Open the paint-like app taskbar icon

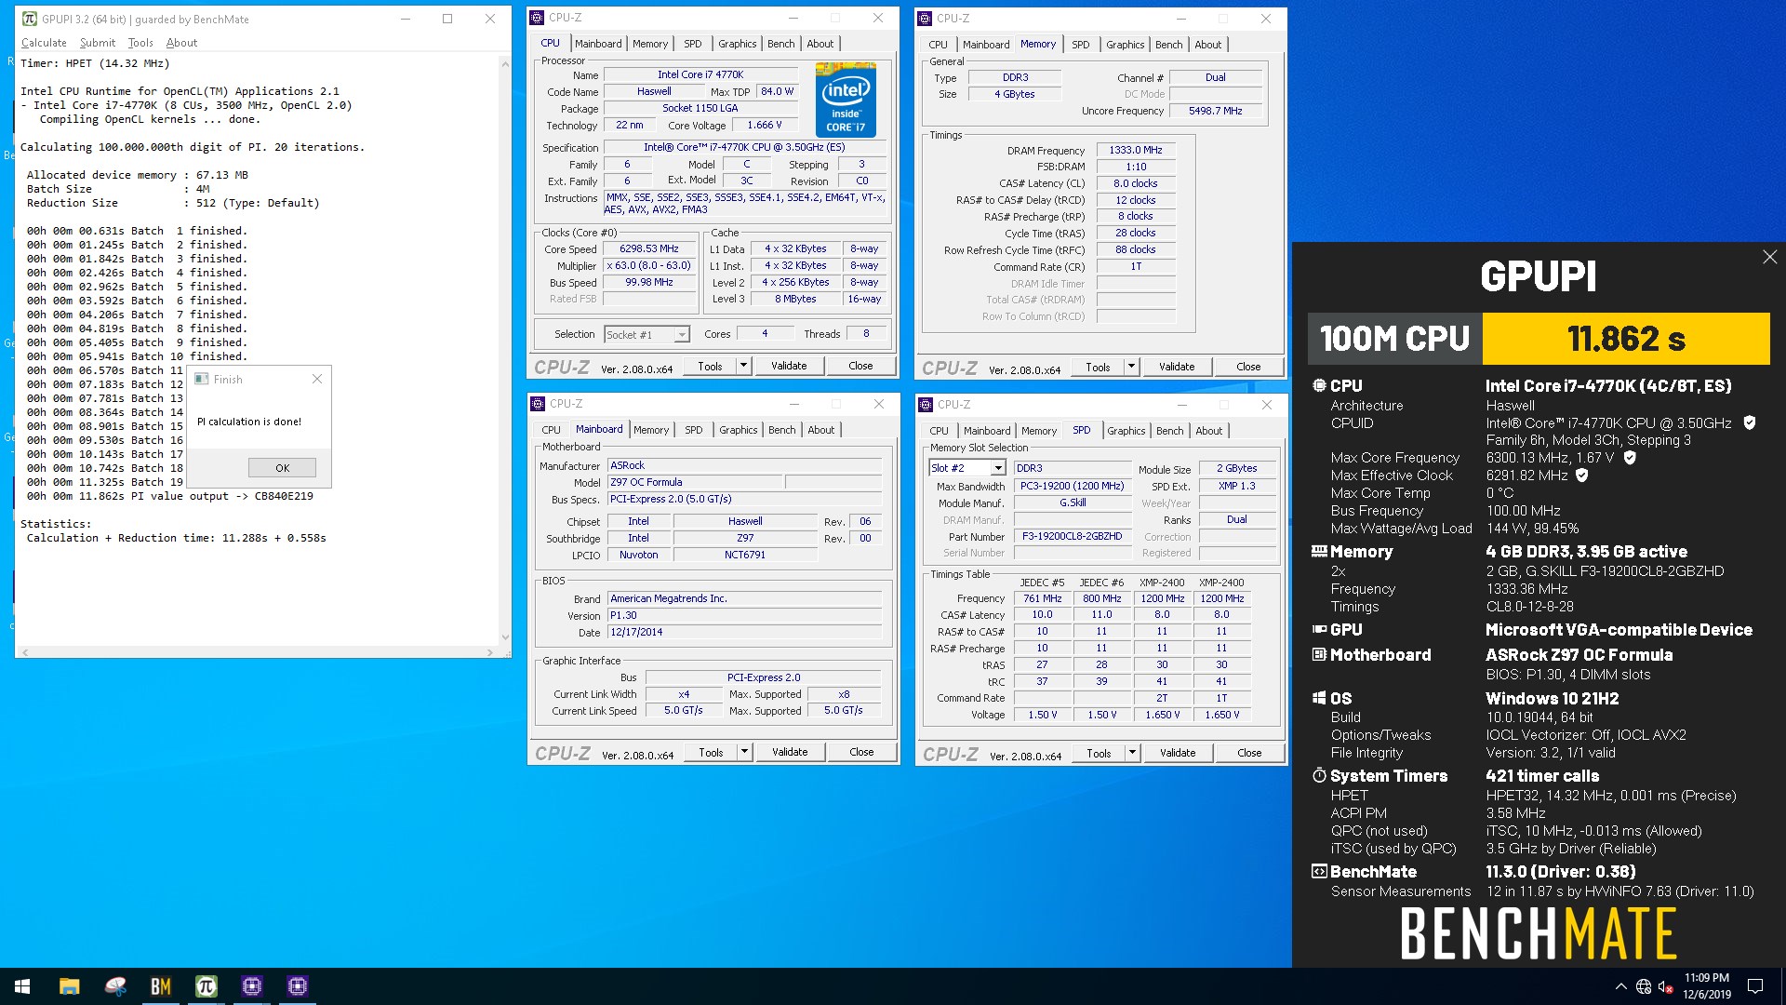[x=114, y=986]
